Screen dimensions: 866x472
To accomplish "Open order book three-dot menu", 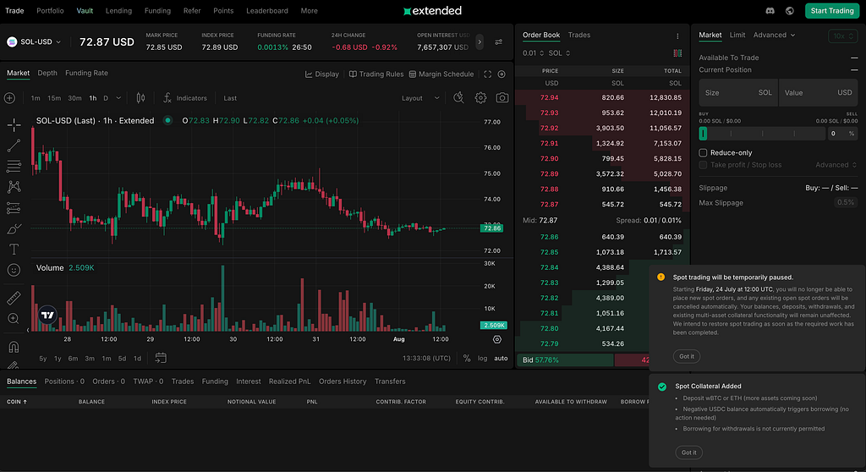I will coord(677,36).
